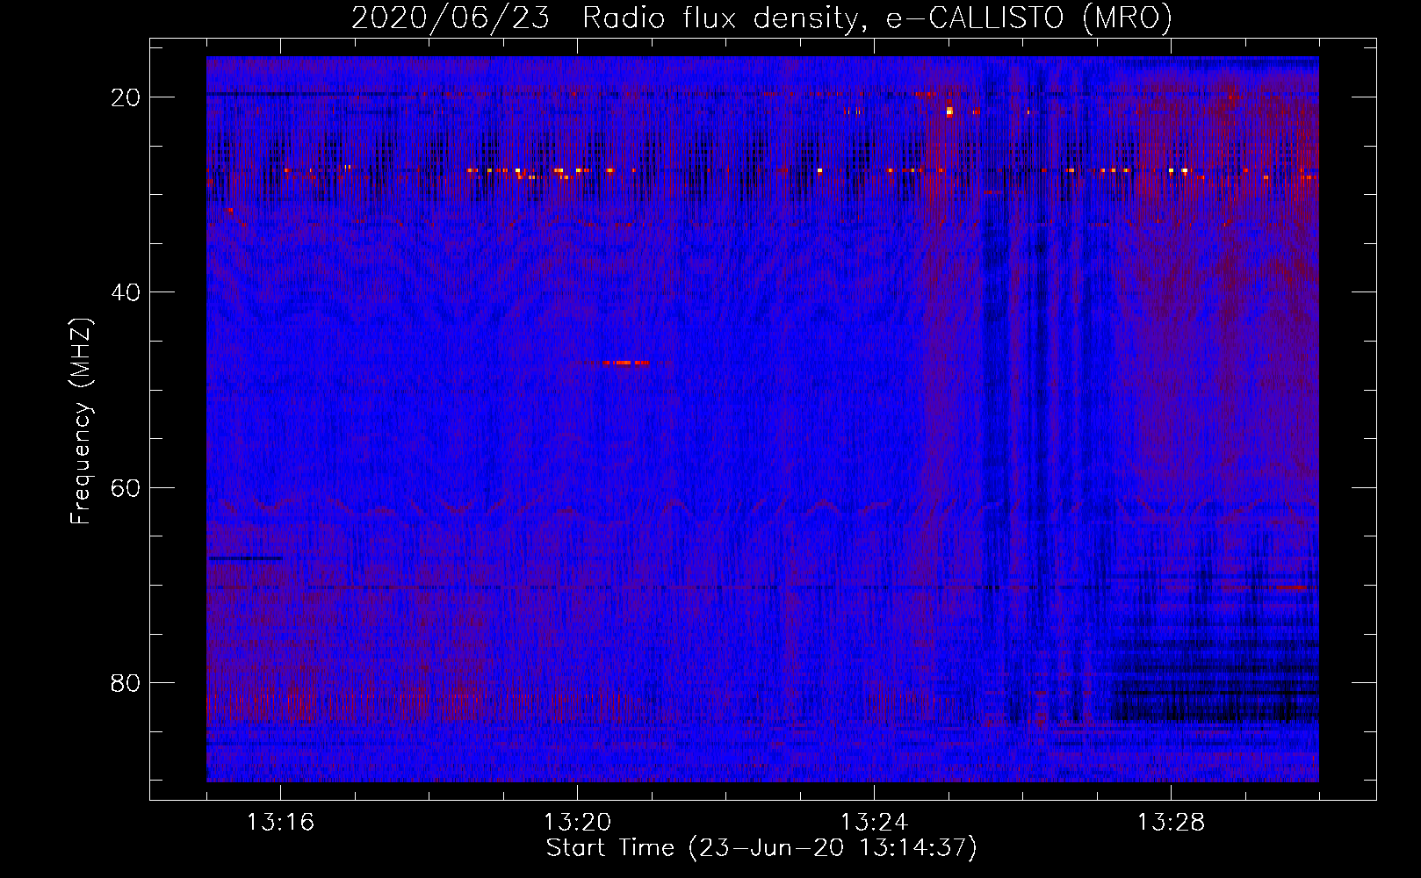This screenshot has width=1421, height=878.
Task: Click the 'Frequency (MHZ)' vertical axis title
Action: pyautogui.click(x=81, y=421)
